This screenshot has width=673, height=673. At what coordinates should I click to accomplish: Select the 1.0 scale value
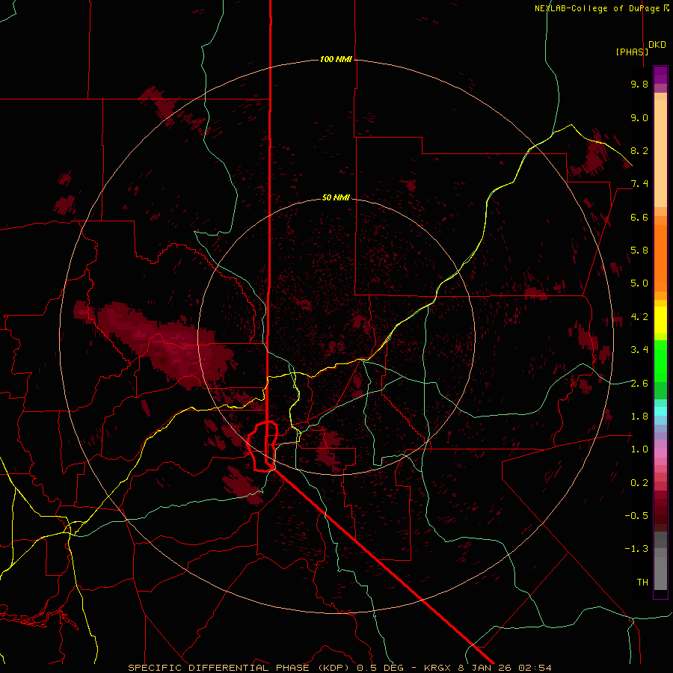(x=639, y=449)
